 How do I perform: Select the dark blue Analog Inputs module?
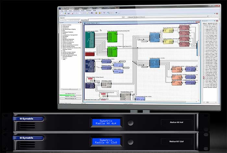90,86
